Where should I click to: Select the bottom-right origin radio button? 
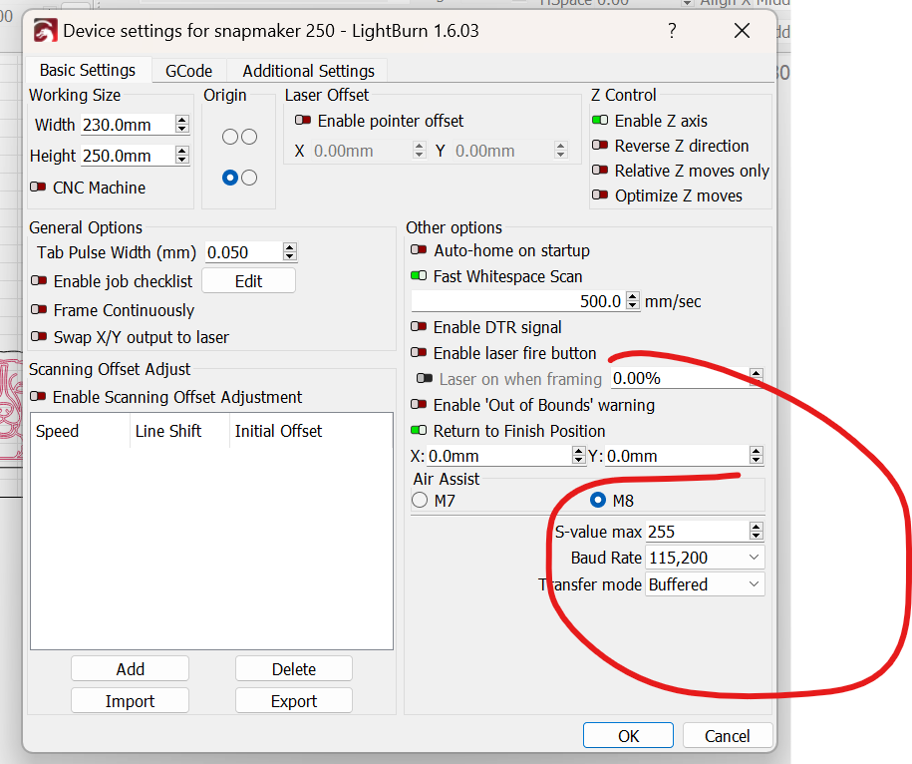pyautogui.click(x=249, y=178)
